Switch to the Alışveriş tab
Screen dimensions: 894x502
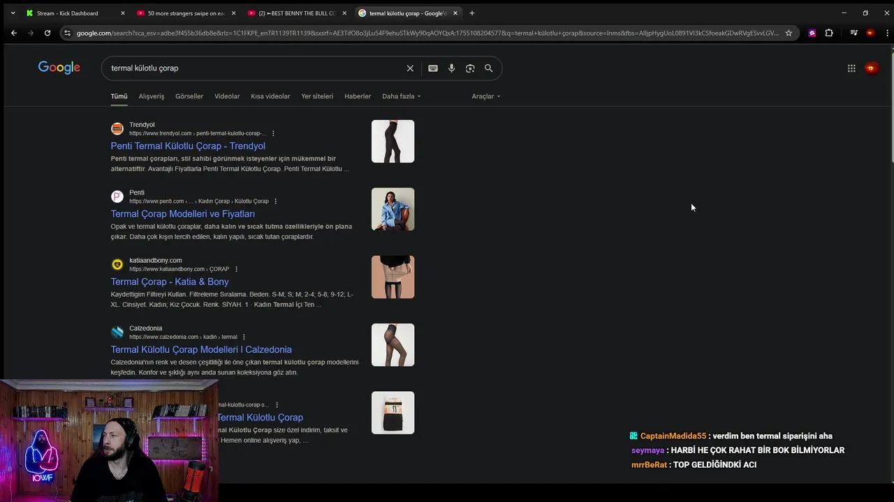152,96
